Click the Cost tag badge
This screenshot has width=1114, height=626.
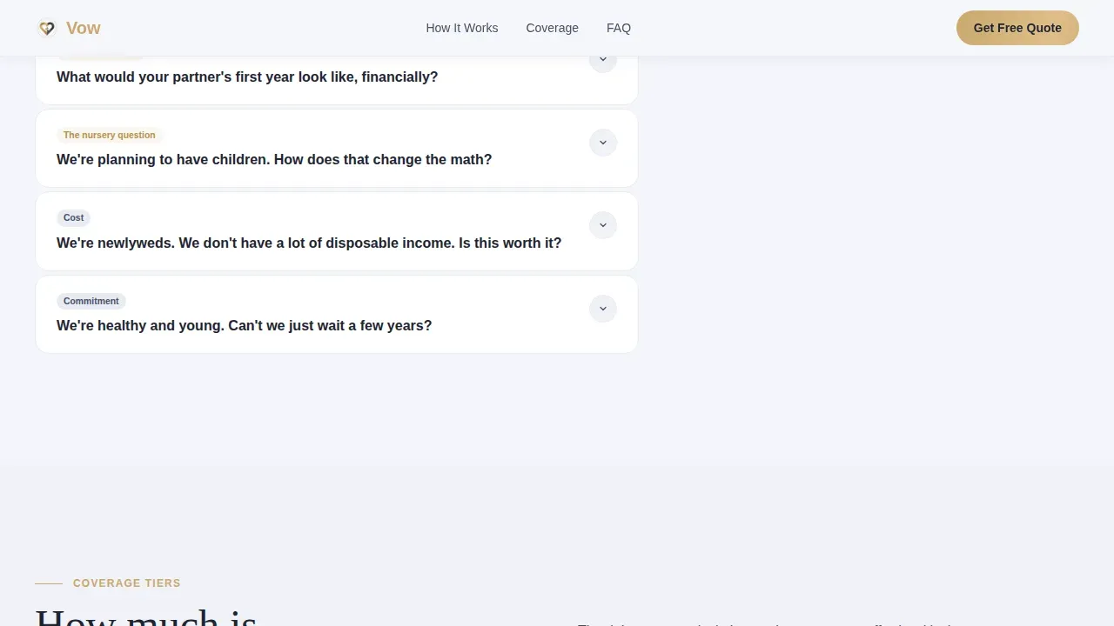click(x=74, y=217)
